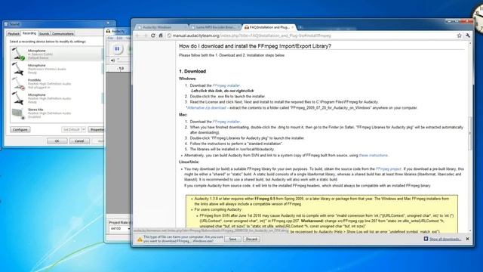Image resolution: width=483 pixels, height=272 pixels.
Task: Click the speaker volume icon in Audacity
Action: pos(112,60)
